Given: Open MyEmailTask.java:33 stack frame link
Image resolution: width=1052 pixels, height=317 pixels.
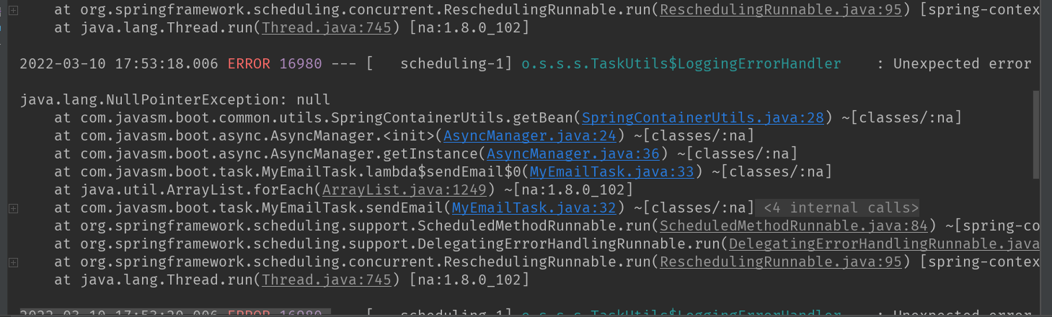Looking at the screenshot, I should pyautogui.click(x=613, y=171).
